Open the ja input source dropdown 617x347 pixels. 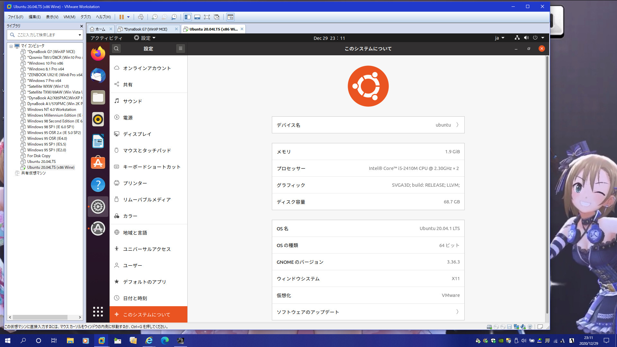point(499,38)
